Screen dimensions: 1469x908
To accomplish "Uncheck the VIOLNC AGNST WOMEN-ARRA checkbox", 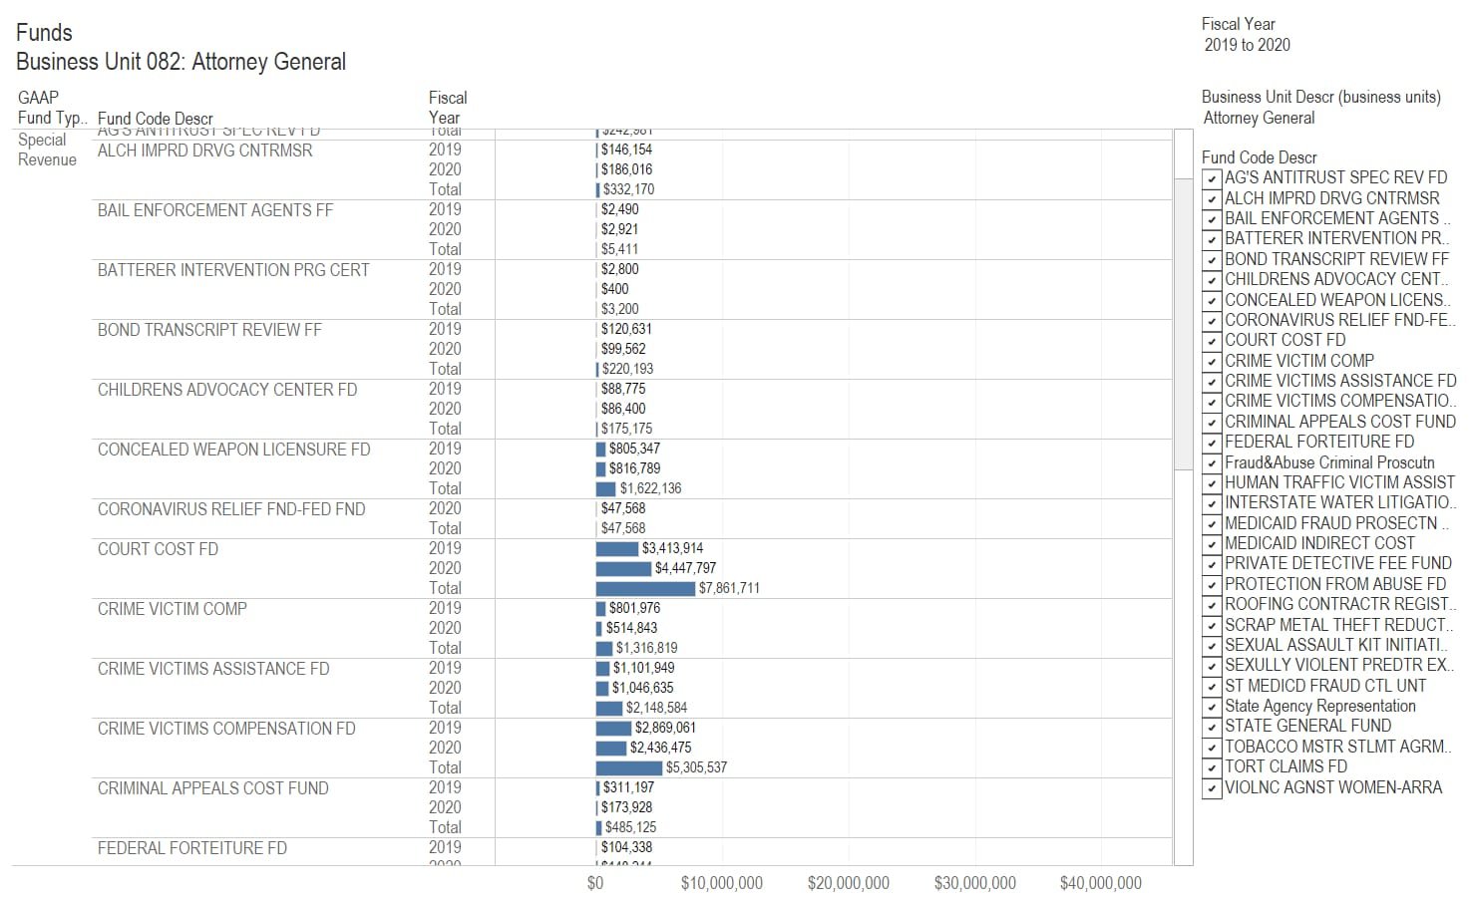I will click(x=1212, y=788).
